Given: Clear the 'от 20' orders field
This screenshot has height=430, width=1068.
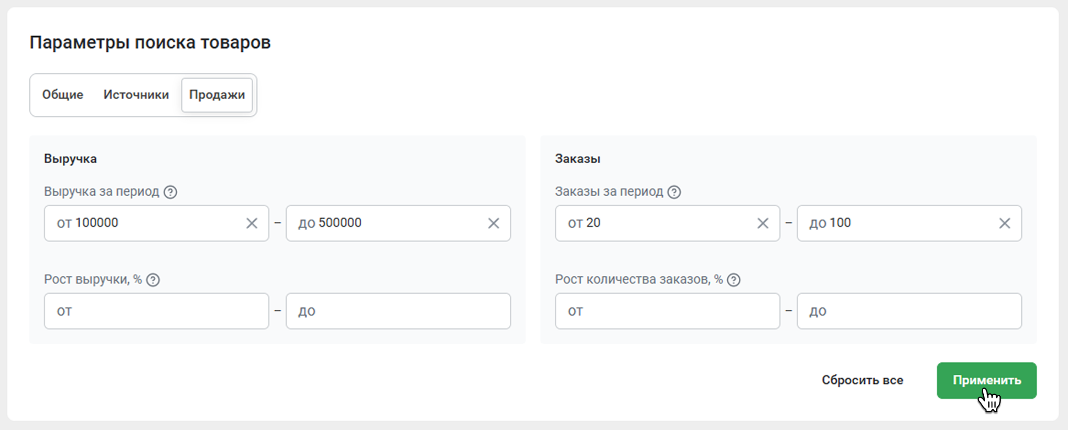Looking at the screenshot, I should (x=763, y=223).
